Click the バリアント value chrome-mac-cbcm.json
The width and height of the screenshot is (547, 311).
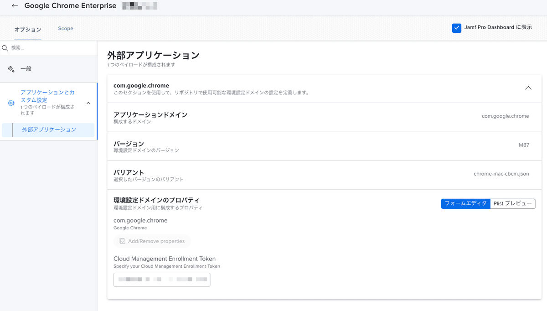[501, 174]
